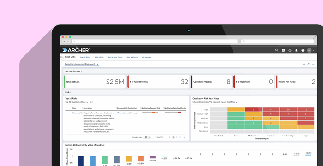Click the red Qualitative Calculated Residual indicator

[x=179, y=112]
